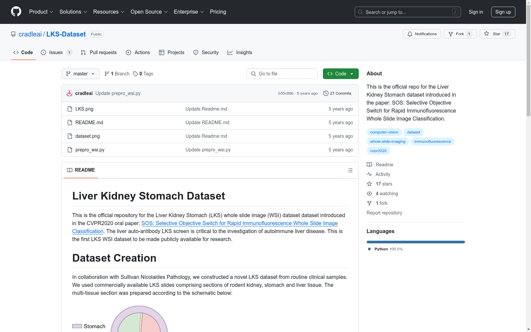
Task: Click the fork icon beside 1 fork
Action: pos(369,203)
